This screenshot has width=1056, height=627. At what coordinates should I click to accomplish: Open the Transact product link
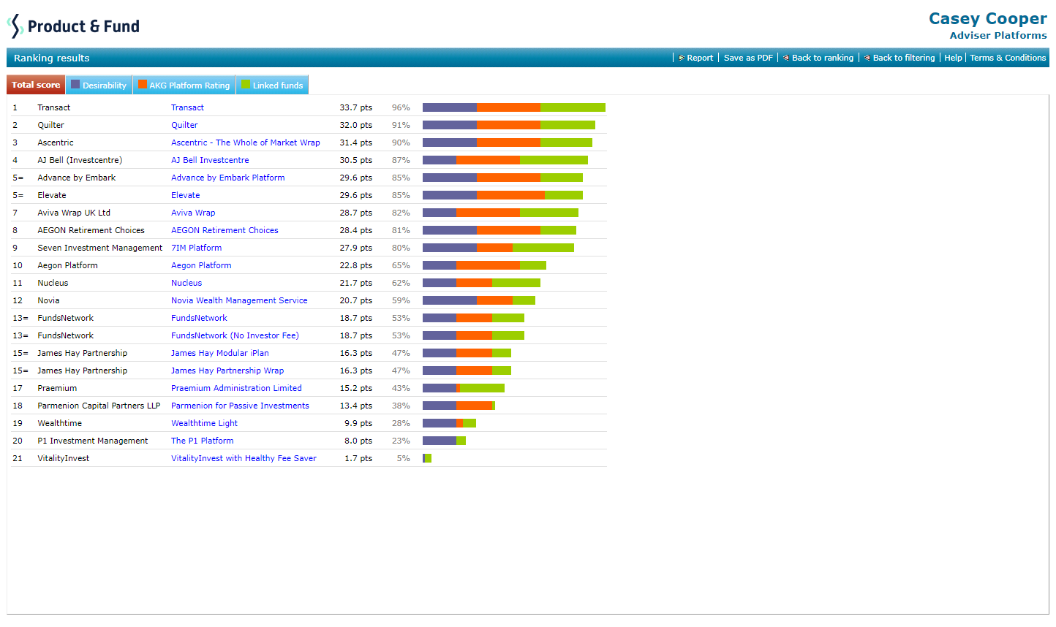[187, 107]
